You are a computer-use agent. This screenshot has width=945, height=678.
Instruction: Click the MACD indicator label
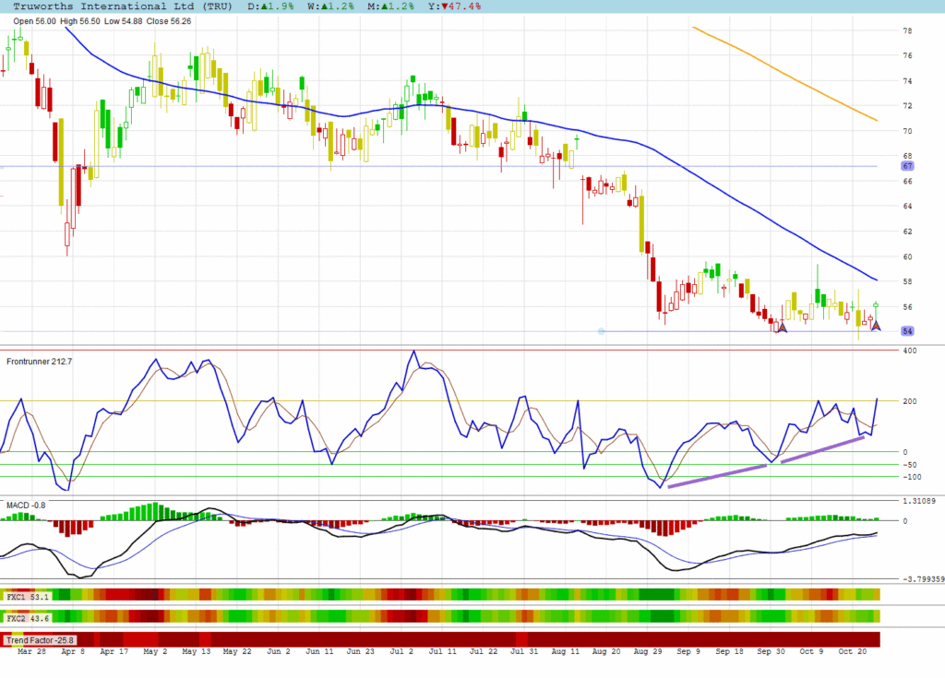pos(26,506)
